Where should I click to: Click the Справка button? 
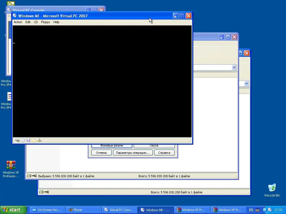point(164,153)
